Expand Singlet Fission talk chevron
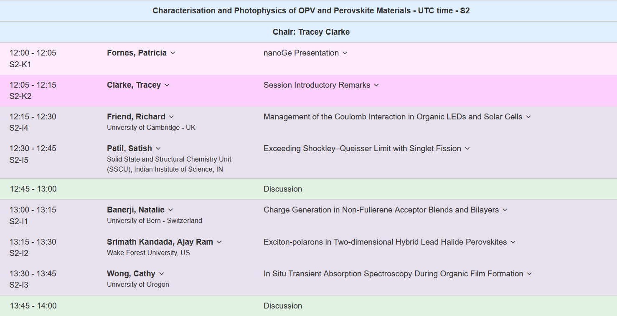Screen dimensions: 617x316 point(467,149)
